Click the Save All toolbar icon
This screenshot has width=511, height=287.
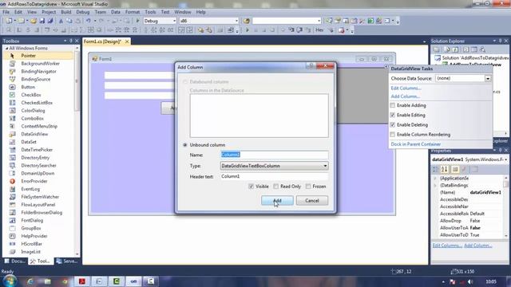coord(50,21)
